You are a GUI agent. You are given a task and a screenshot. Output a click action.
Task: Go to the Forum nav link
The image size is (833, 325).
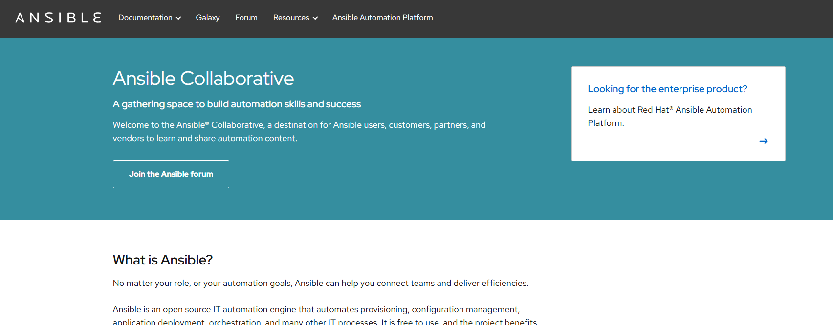(x=246, y=18)
